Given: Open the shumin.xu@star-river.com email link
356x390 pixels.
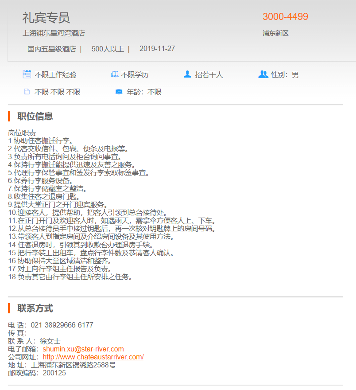Looking at the screenshot, I should point(83,349).
